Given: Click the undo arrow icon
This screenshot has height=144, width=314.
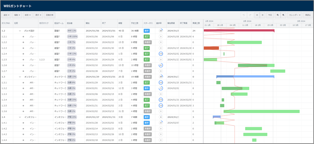Looking at the screenshot, I should point(243,15).
